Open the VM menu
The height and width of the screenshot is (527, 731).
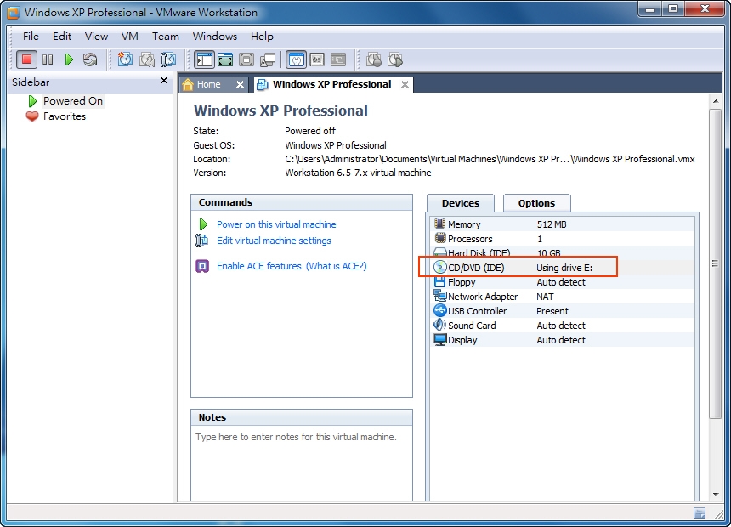pos(129,36)
